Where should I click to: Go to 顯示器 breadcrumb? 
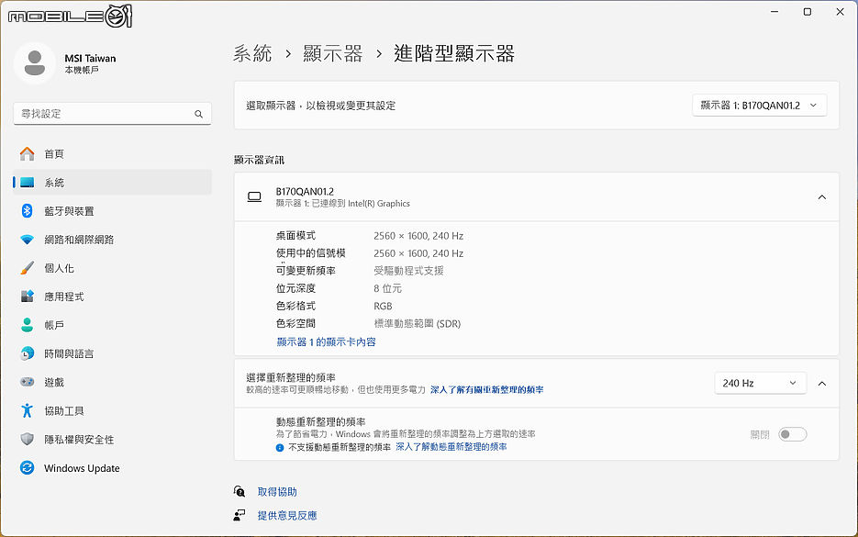click(333, 53)
